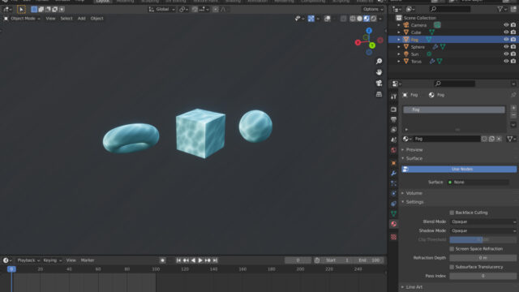Hide Cube in viewport eye icon
This screenshot has width=519, height=292.
(506, 32)
